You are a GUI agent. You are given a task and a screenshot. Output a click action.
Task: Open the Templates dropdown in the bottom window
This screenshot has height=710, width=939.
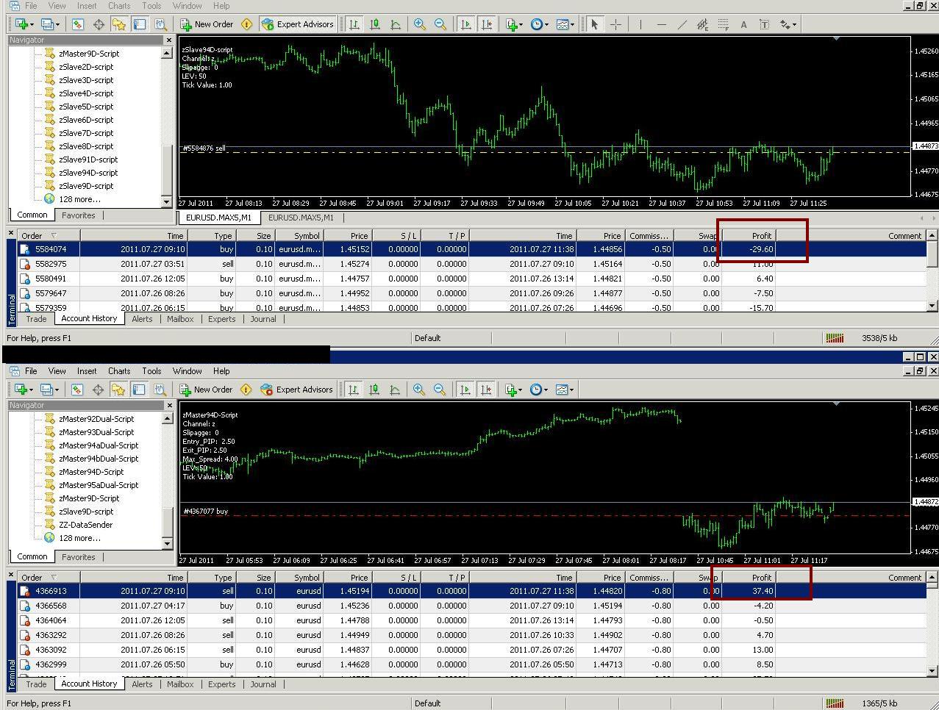pyautogui.click(x=565, y=390)
